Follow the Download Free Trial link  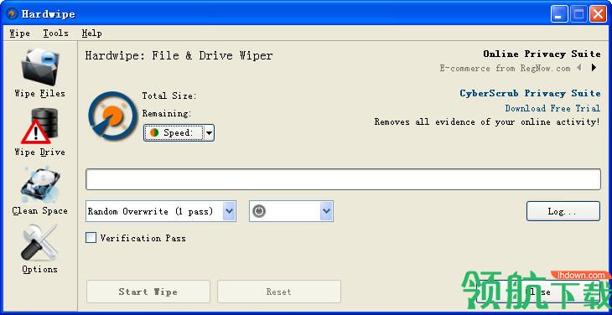tap(552, 108)
